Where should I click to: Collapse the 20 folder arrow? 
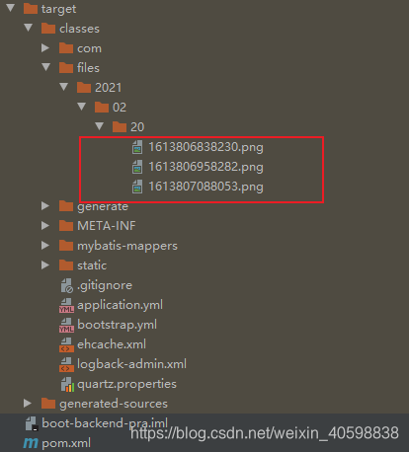100,126
